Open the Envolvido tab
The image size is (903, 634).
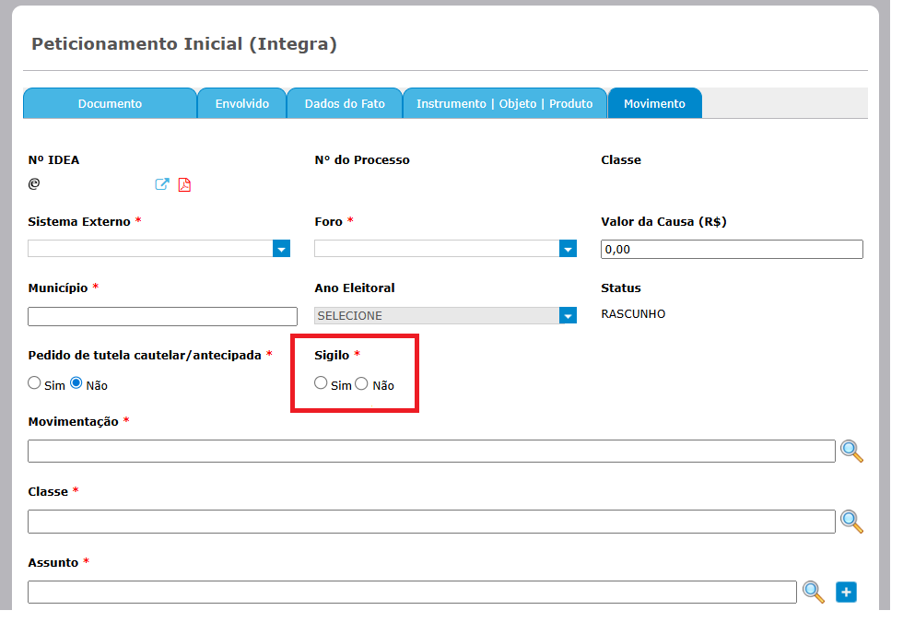click(241, 103)
